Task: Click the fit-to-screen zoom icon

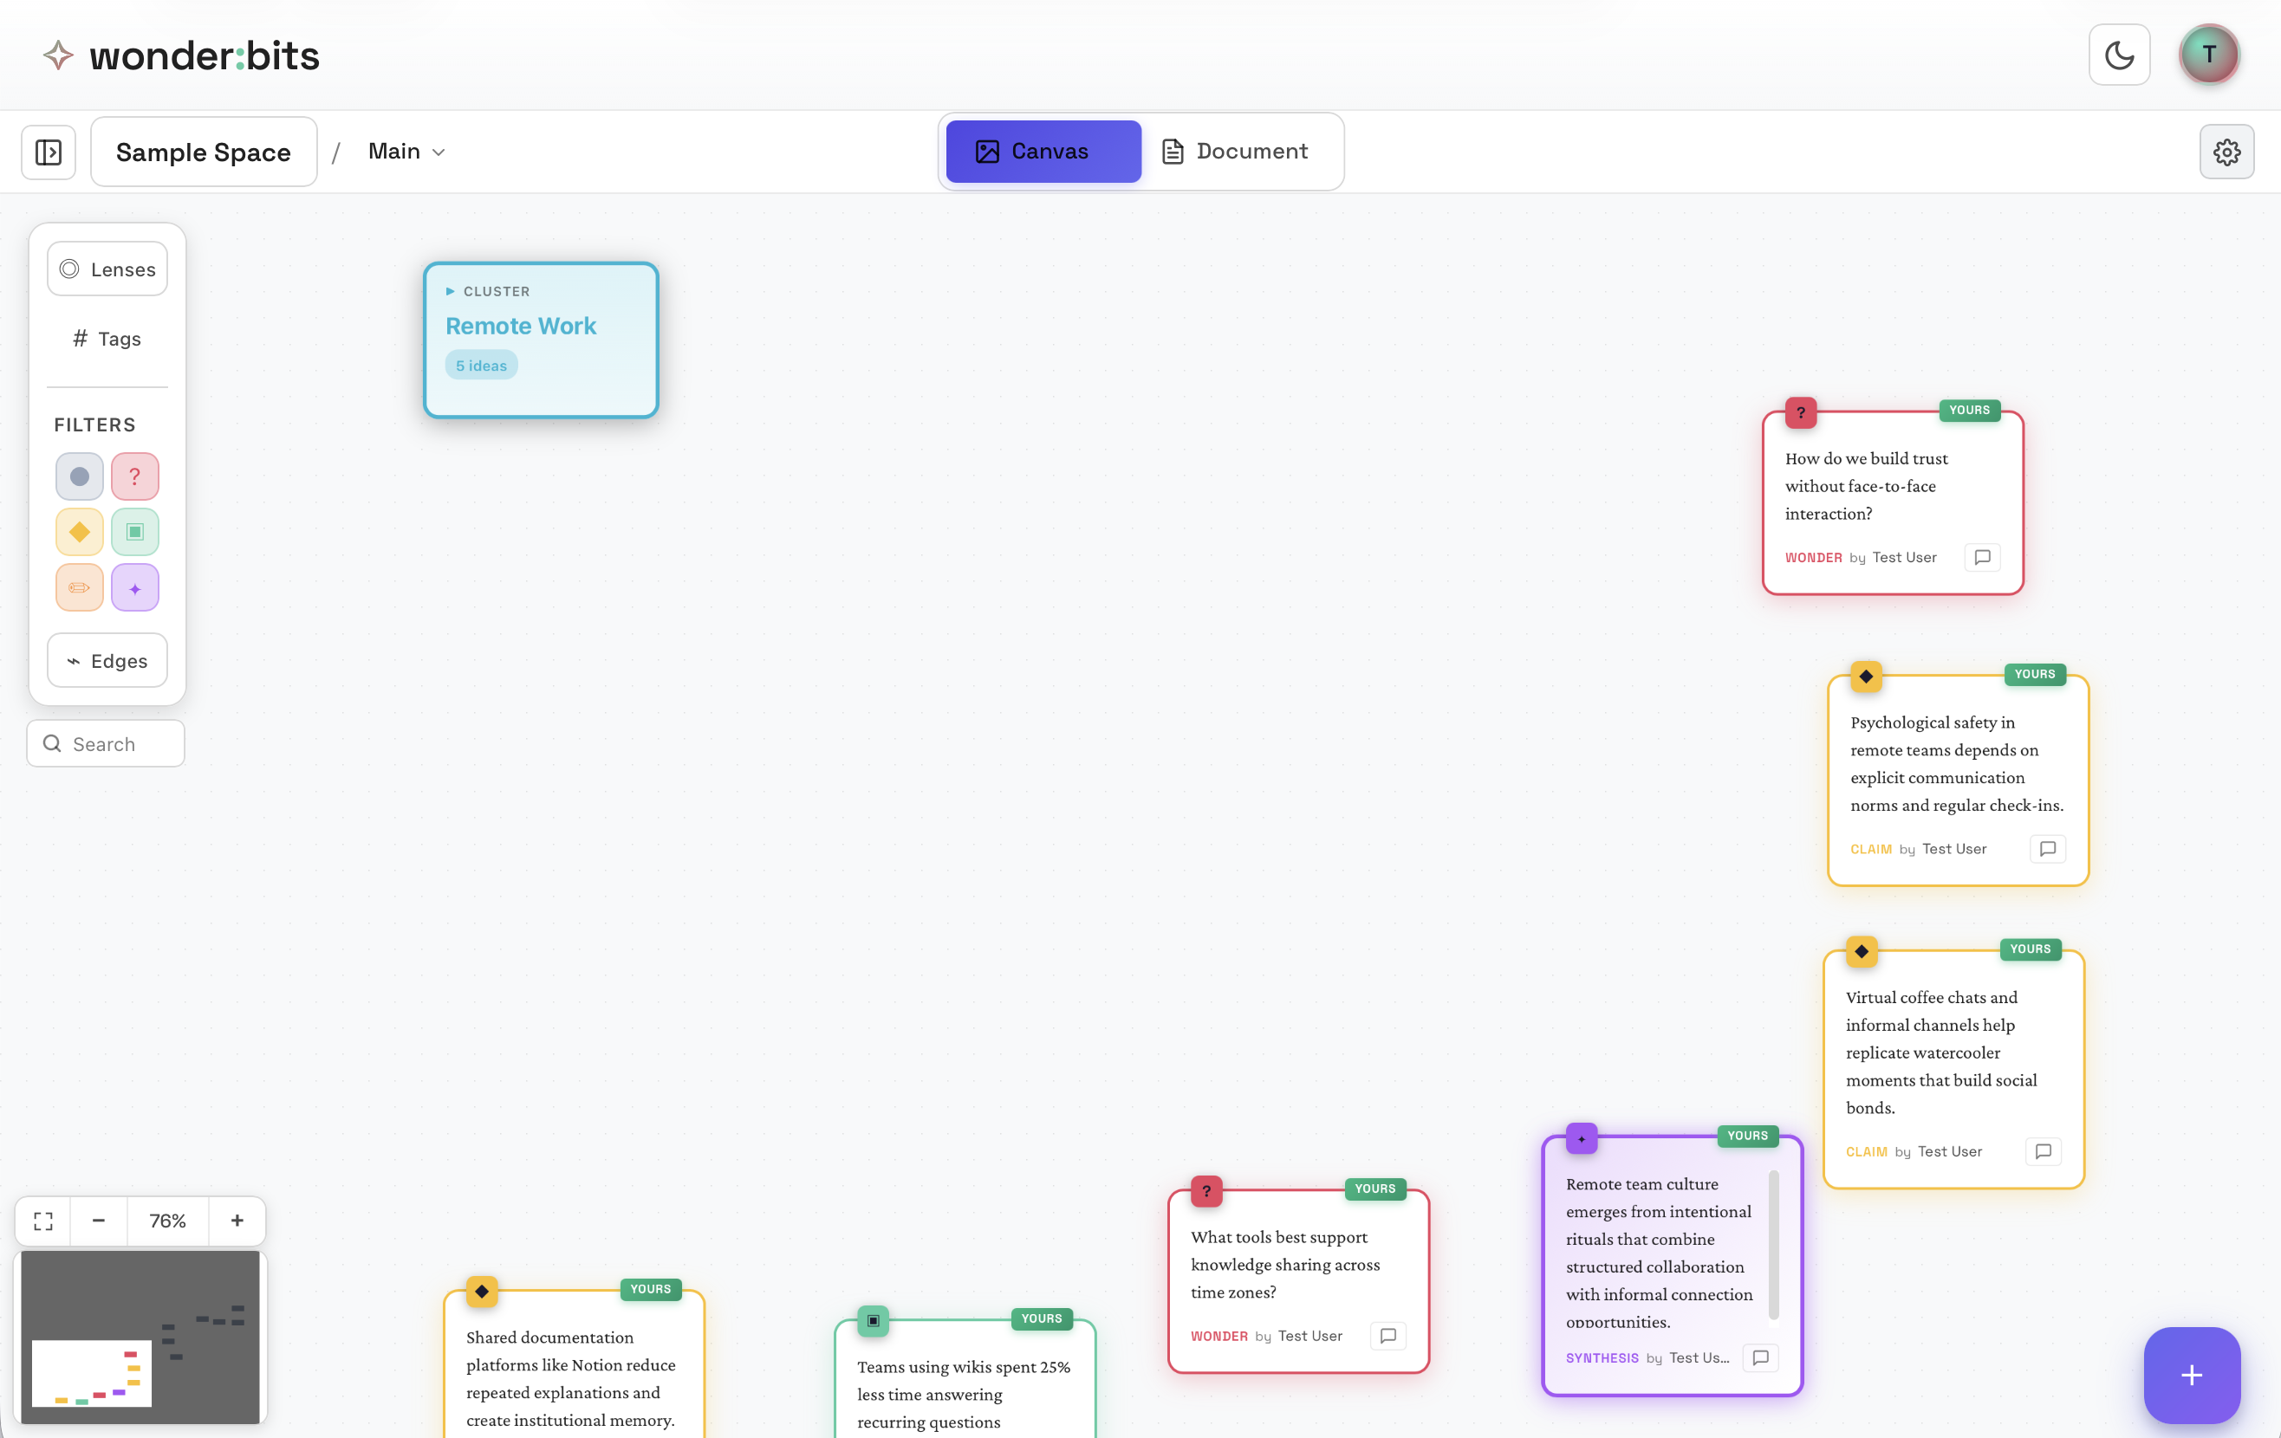Action: (43, 1221)
